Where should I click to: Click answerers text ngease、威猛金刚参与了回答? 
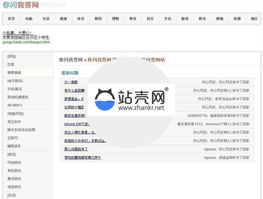click(226, 157)
